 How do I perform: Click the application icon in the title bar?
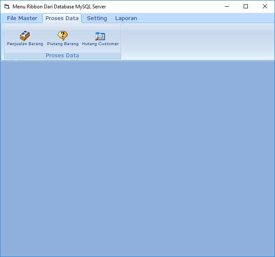point(7,7)
